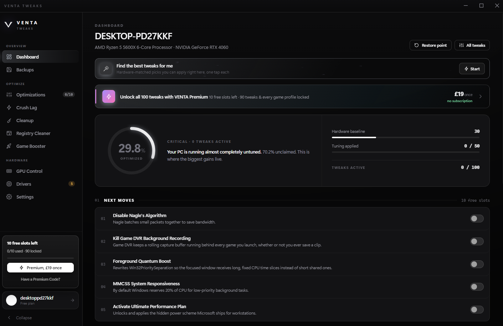This screenshot has width=503, height=326.
Task: Click the '0 / 100' tweaks active value
Action: [x=470, y=167]
